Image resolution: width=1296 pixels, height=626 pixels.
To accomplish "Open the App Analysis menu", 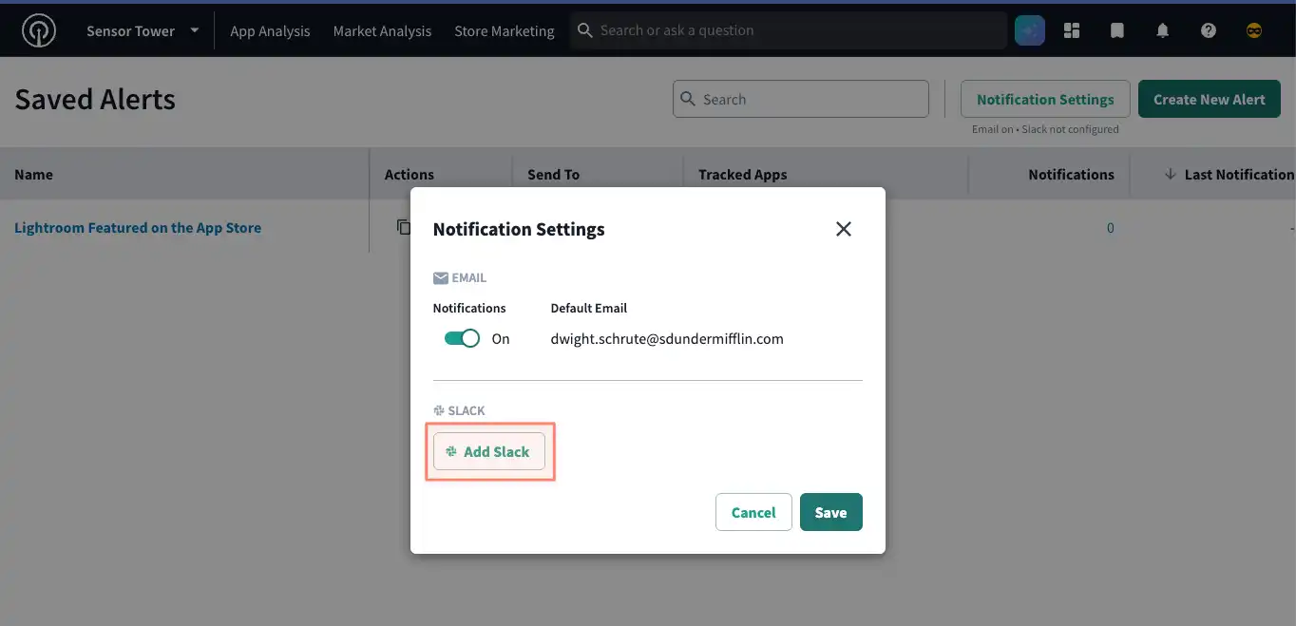I will point(270,31).
